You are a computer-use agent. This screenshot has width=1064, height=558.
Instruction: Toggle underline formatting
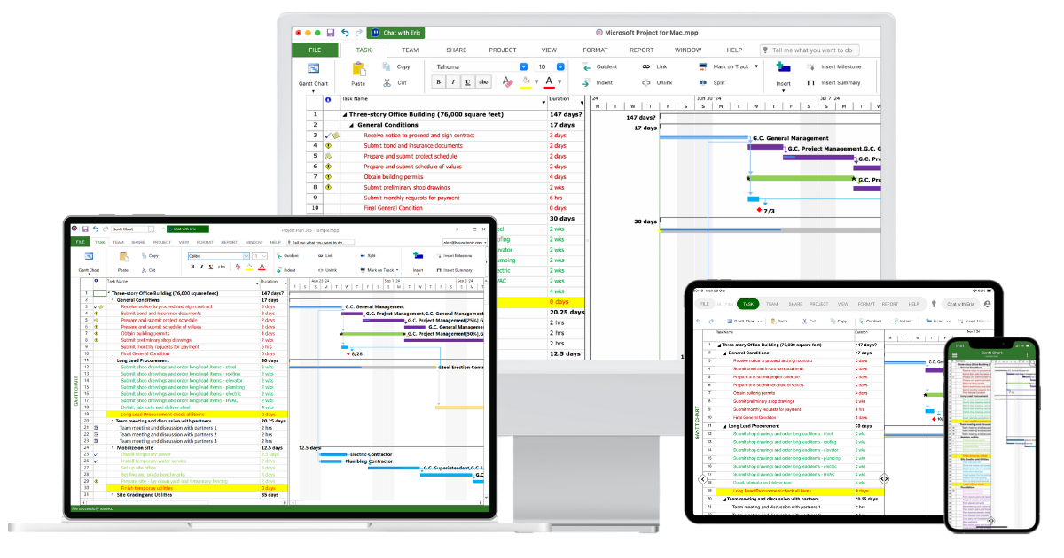[466, 82]
